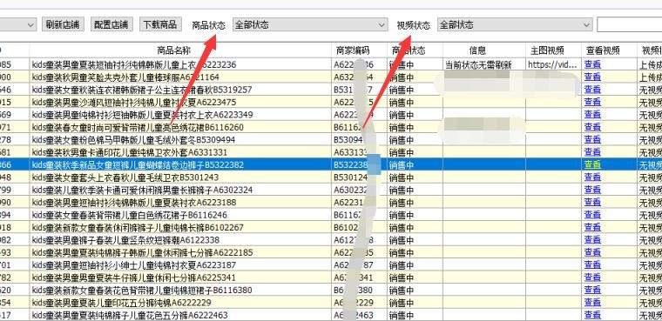Open 查看 link for product A6223236
This screenshot has height=321, width=662.
(592, 64)
